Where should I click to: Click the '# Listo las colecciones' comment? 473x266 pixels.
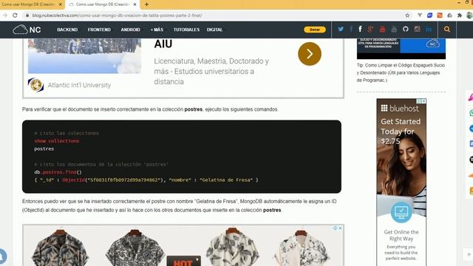click(x=67, y=133)
